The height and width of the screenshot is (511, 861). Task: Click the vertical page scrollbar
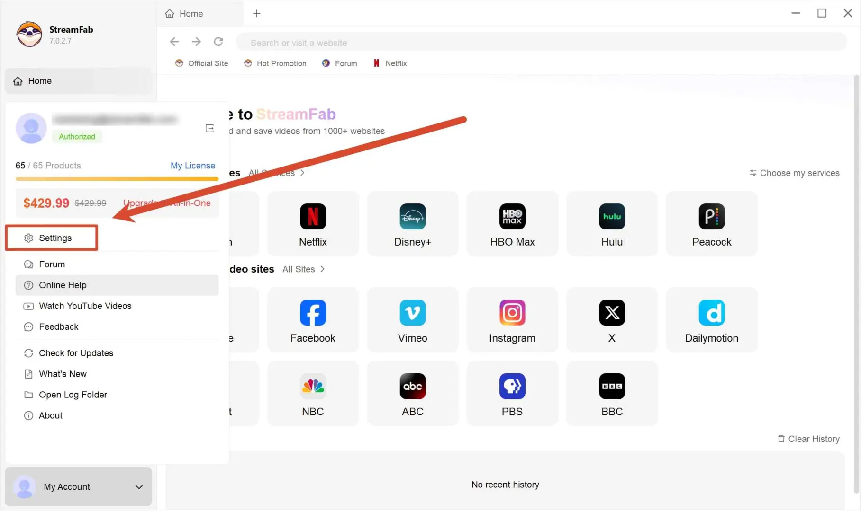857,284
